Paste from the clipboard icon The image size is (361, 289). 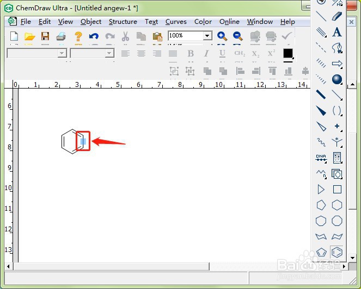tap(157, 36)
